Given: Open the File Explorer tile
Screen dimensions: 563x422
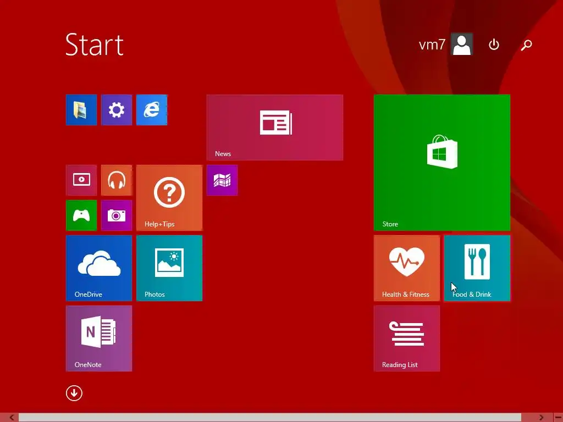Looking at the screenshot, I should [81, 110].
